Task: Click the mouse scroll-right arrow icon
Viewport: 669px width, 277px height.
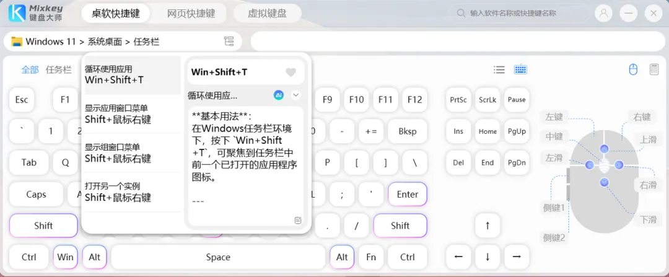Action: 619,165
